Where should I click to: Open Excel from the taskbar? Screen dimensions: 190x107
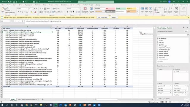pos(56,105)
